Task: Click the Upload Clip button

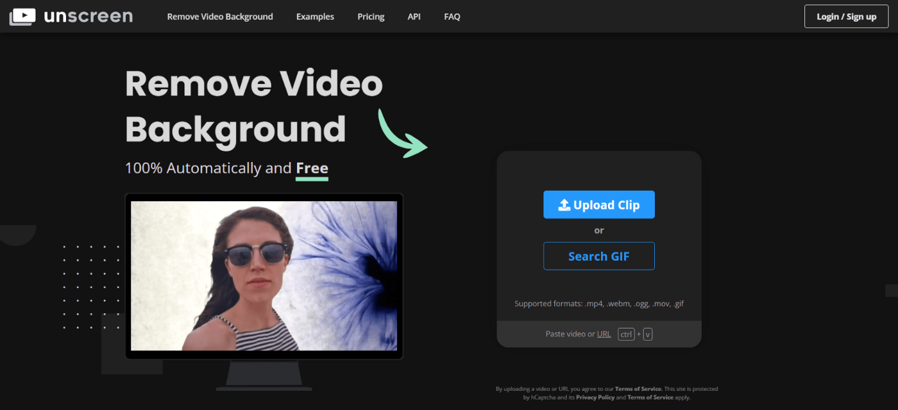Action: click(599, 205)
